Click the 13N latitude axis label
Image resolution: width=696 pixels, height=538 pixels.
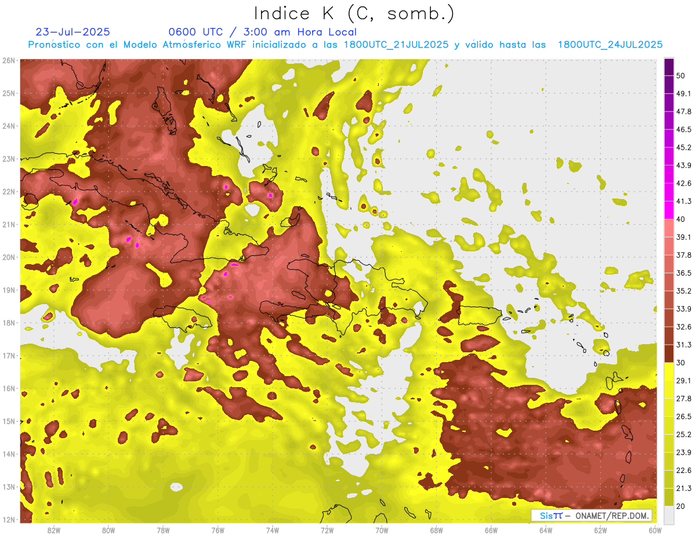coord(9,486)
